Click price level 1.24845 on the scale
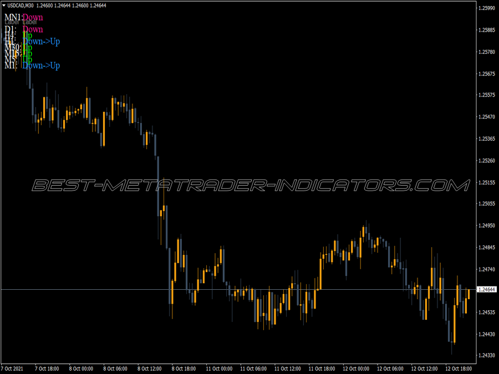499x374 pixels. [x=487, y=248]
